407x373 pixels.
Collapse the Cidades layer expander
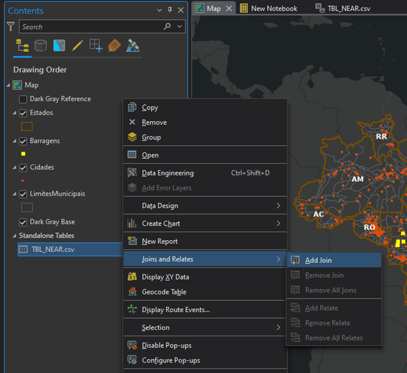tap(15, 168)
